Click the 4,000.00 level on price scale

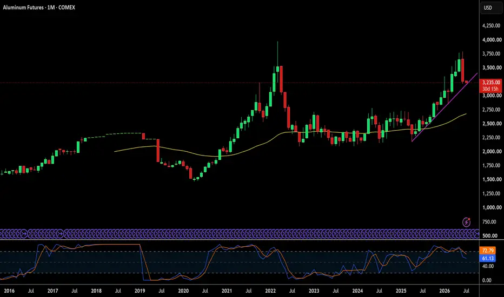pos(492,40)
